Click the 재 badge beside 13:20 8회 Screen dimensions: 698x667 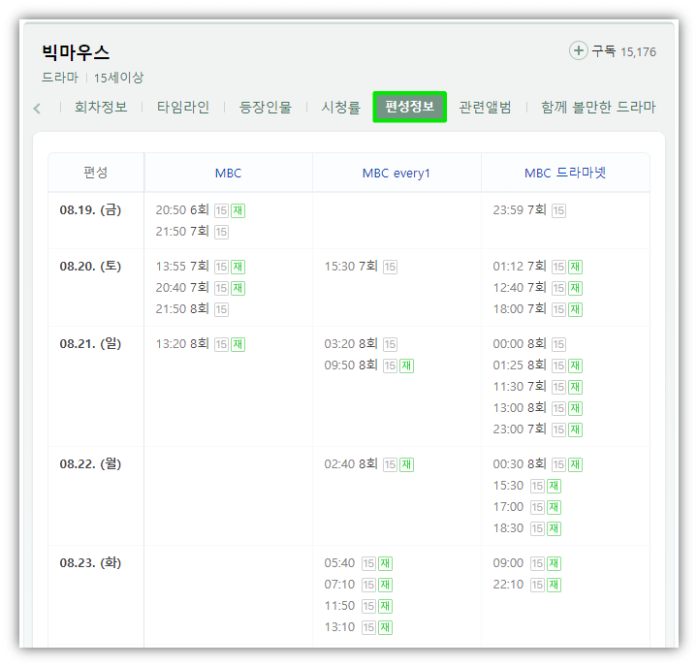pyautogui.click(x=238, y=344)
